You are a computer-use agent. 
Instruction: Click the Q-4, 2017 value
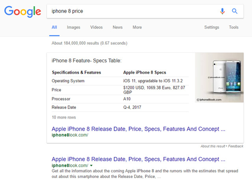132,107
